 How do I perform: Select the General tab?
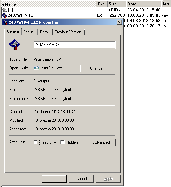[13, 31]
